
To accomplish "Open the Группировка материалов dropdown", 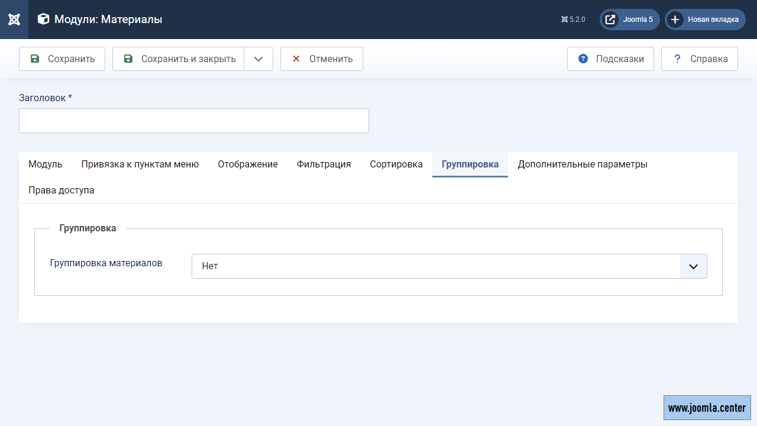I will tap(449, 266).
